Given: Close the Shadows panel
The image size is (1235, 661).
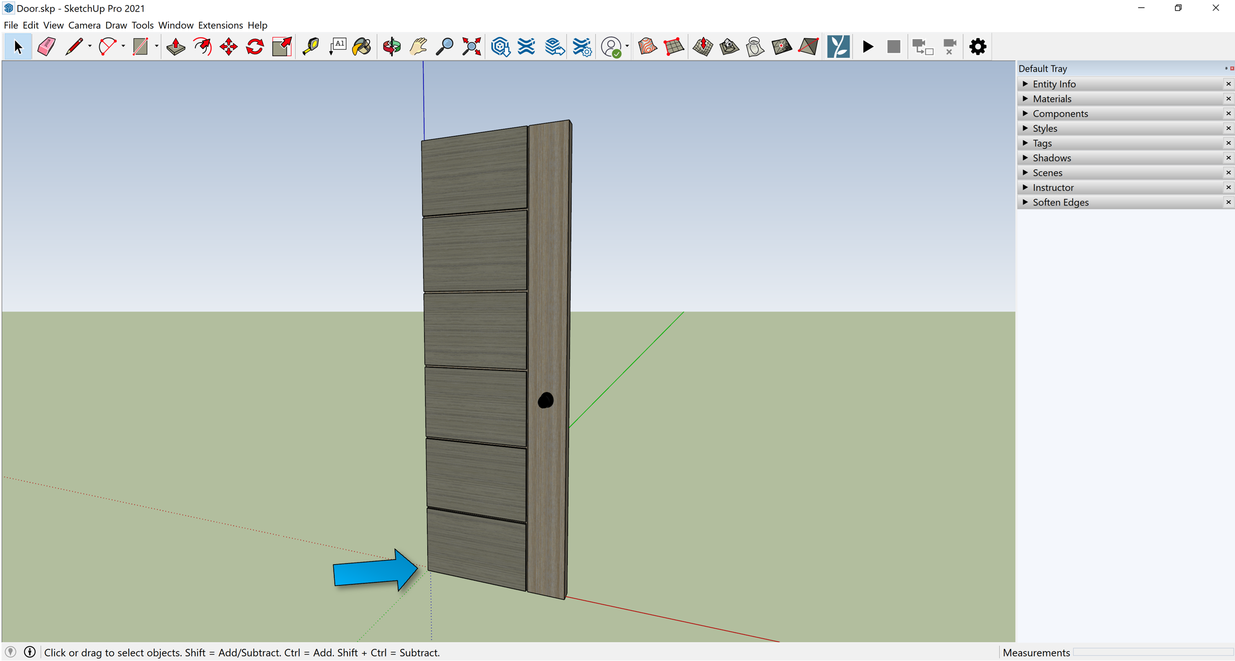Looking at the screenshot, I should coord(1228,158).
